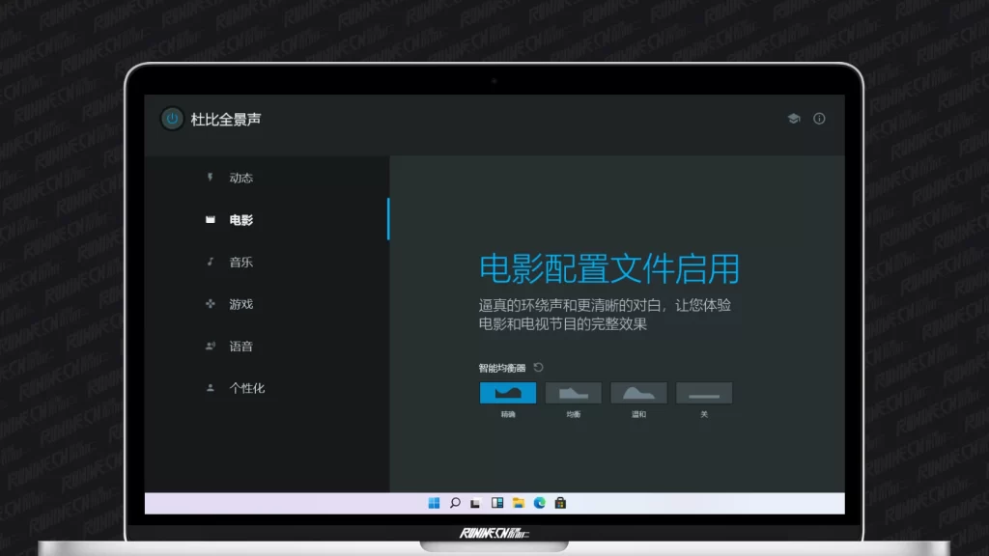The width and height of the screenshot is (989, 556).
Task: Choose the 游戏 gamepad icon
Action: coord(211,304)
